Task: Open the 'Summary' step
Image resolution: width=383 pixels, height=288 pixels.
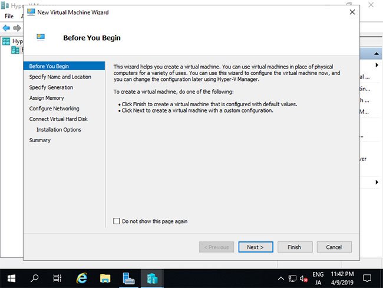Action: point(40,140)
